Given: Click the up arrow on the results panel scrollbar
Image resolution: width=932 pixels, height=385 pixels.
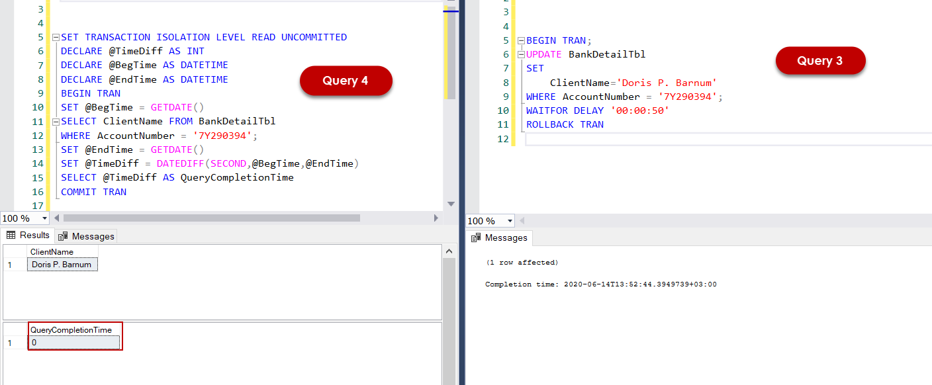Looking at the screenshot, I should coord(449,250).
